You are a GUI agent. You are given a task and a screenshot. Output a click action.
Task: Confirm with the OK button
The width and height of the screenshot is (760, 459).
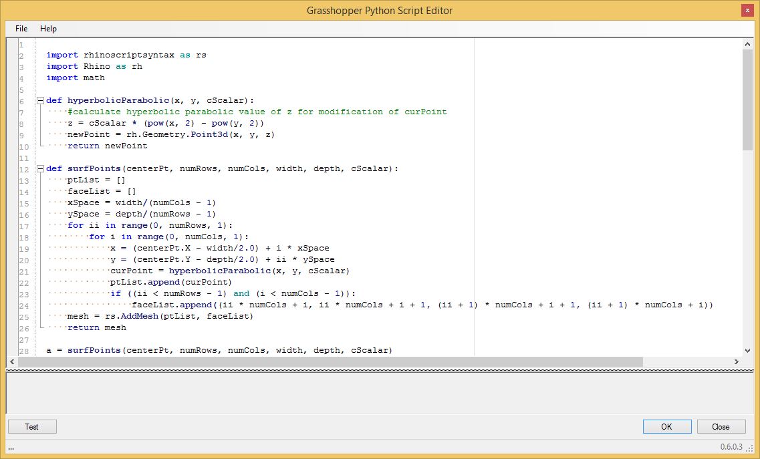pos(667,426)
